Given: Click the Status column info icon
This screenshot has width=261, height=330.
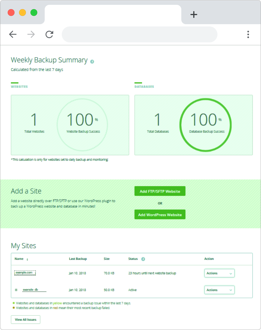Looking at the screenshot, I should coord(143,259).
